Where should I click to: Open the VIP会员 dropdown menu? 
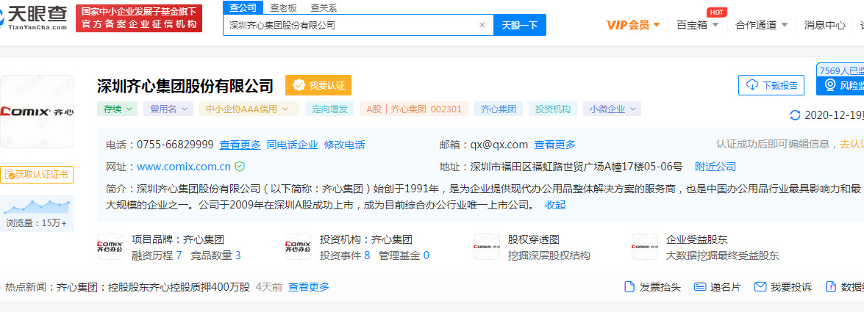pyautogui.click(x=632, y=25)
